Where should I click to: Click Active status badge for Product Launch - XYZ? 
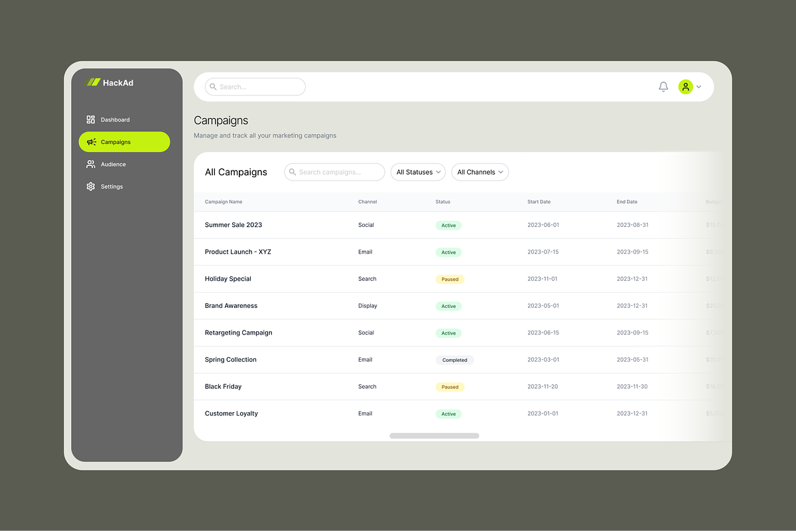pos(448,252)
